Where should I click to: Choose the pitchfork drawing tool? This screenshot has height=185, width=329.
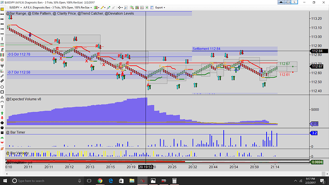2,66
